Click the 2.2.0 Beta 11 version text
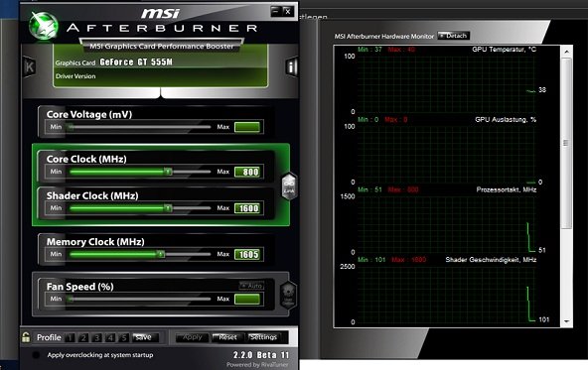The width and height of the screenshot is (588, 370). click(261, 355)
